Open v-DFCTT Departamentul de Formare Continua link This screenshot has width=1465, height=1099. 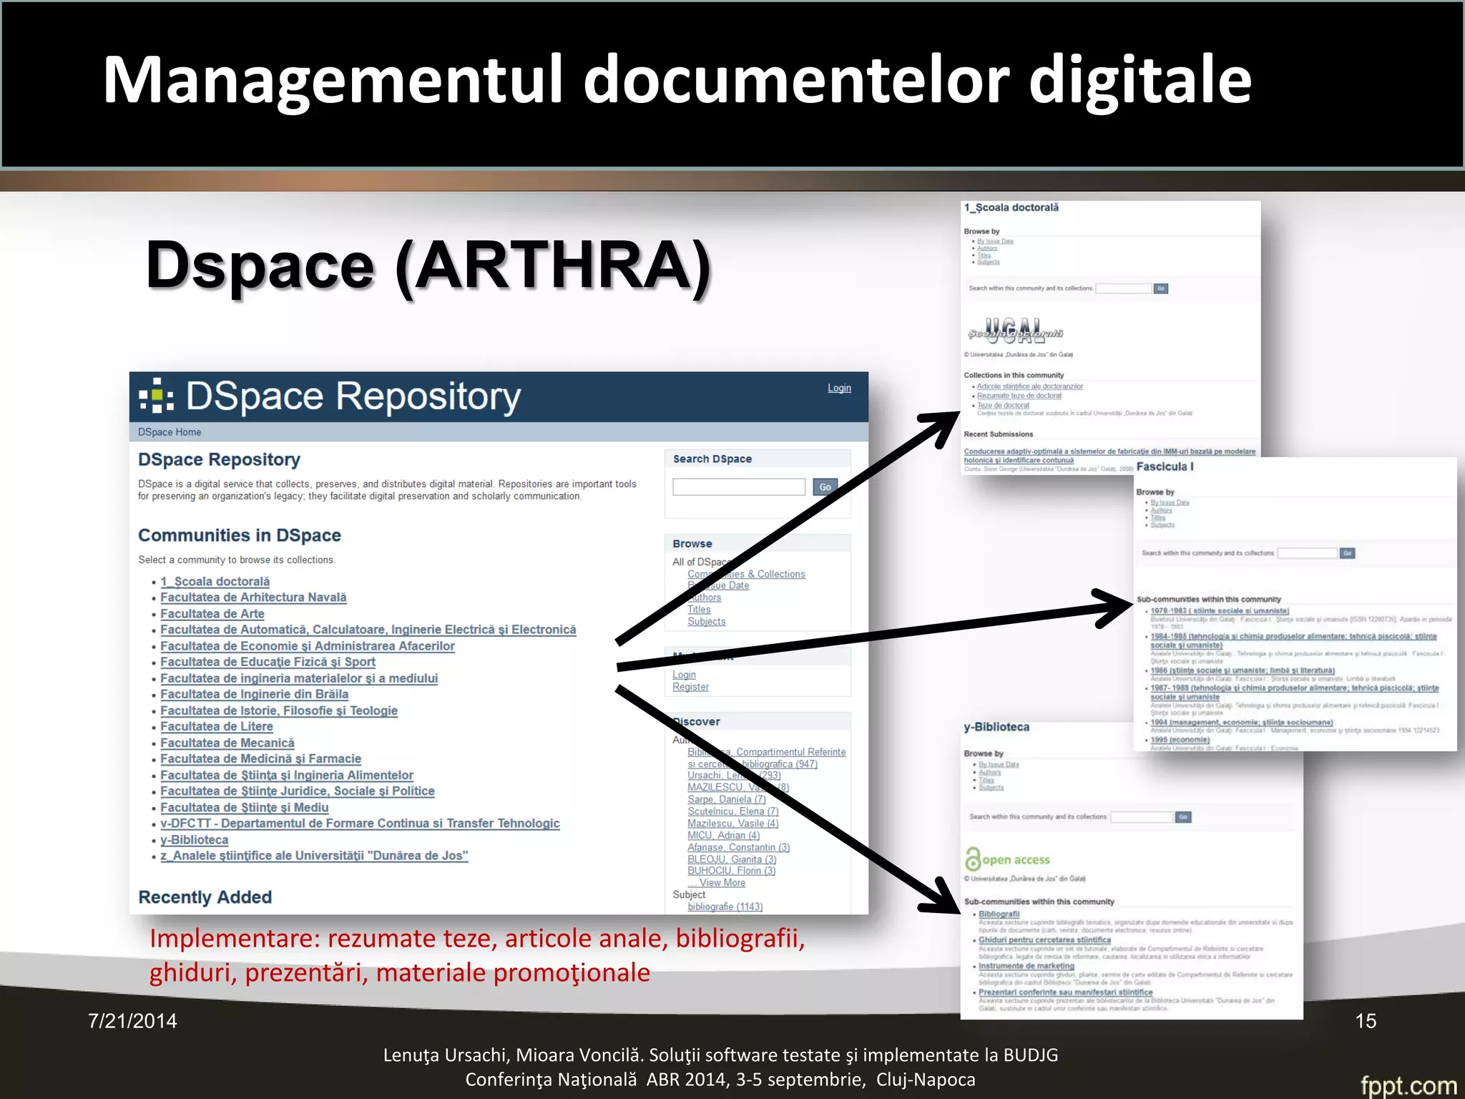360,824
